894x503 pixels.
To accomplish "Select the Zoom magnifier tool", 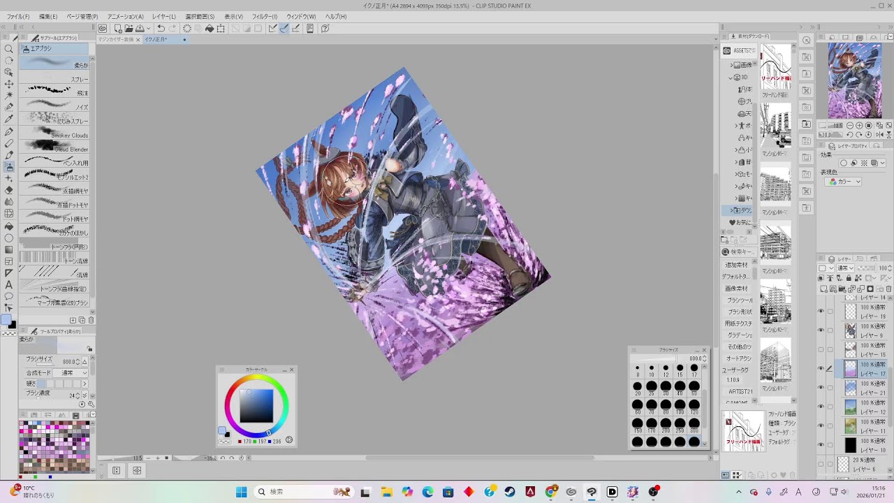I will pos(9,49).
